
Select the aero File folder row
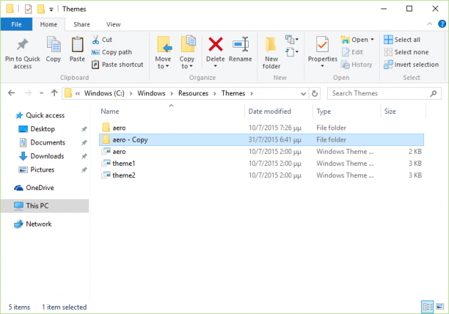click(262, 128)
